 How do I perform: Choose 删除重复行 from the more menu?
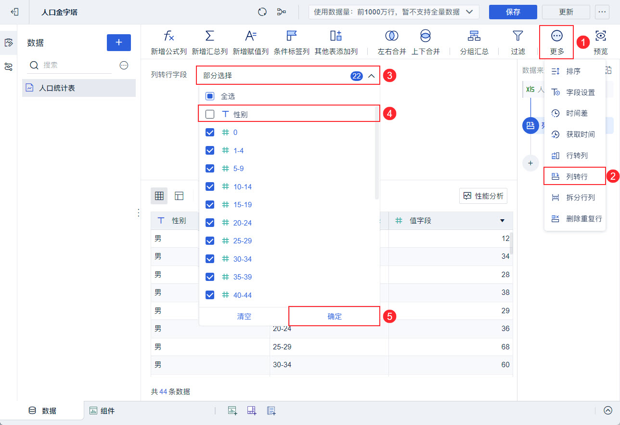tap(575, 219)
